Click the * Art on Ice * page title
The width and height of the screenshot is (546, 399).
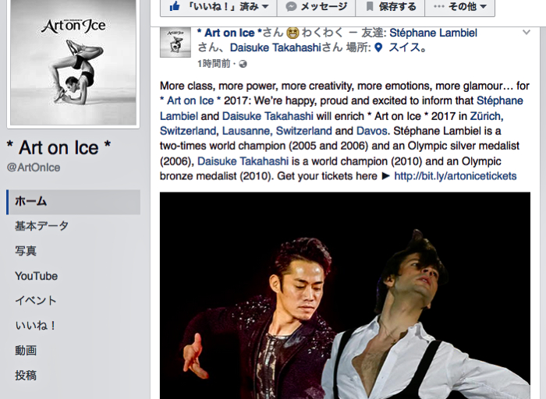click(58, 147)
